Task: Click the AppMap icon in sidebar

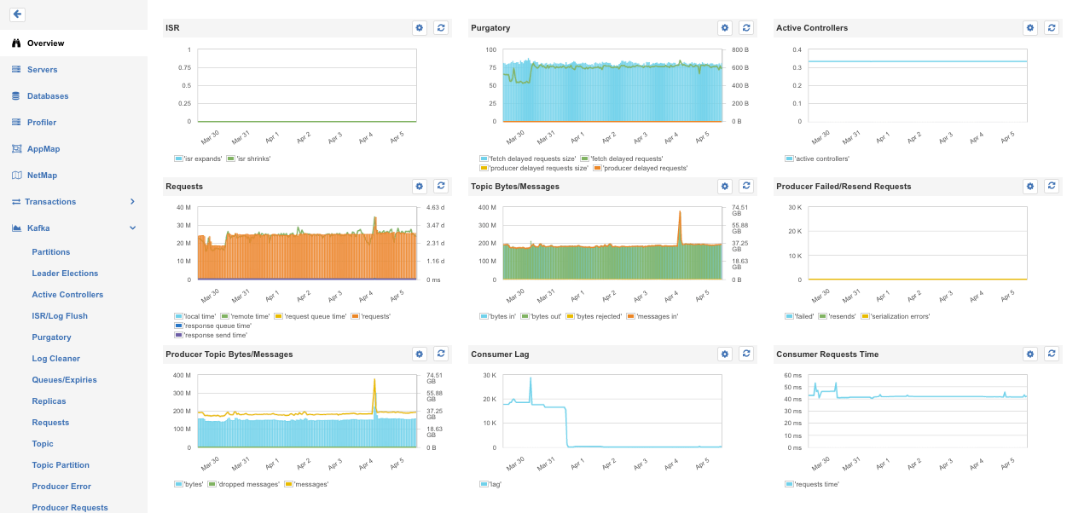Action: coord(16,149)
